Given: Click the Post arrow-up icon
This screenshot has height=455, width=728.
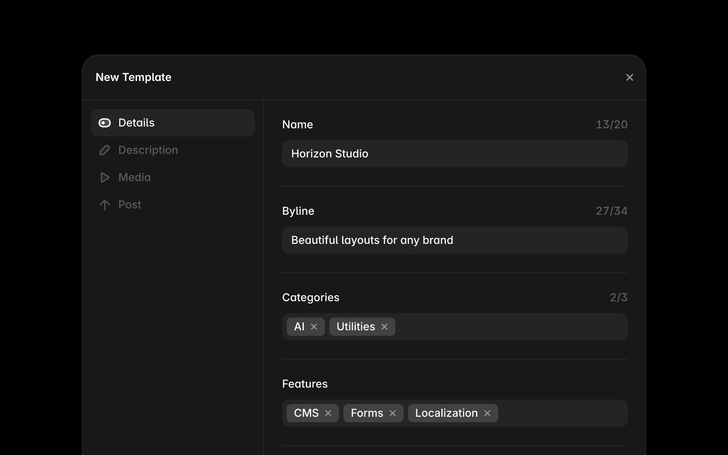Looking at the screenshot, I should tap(105, 205).
